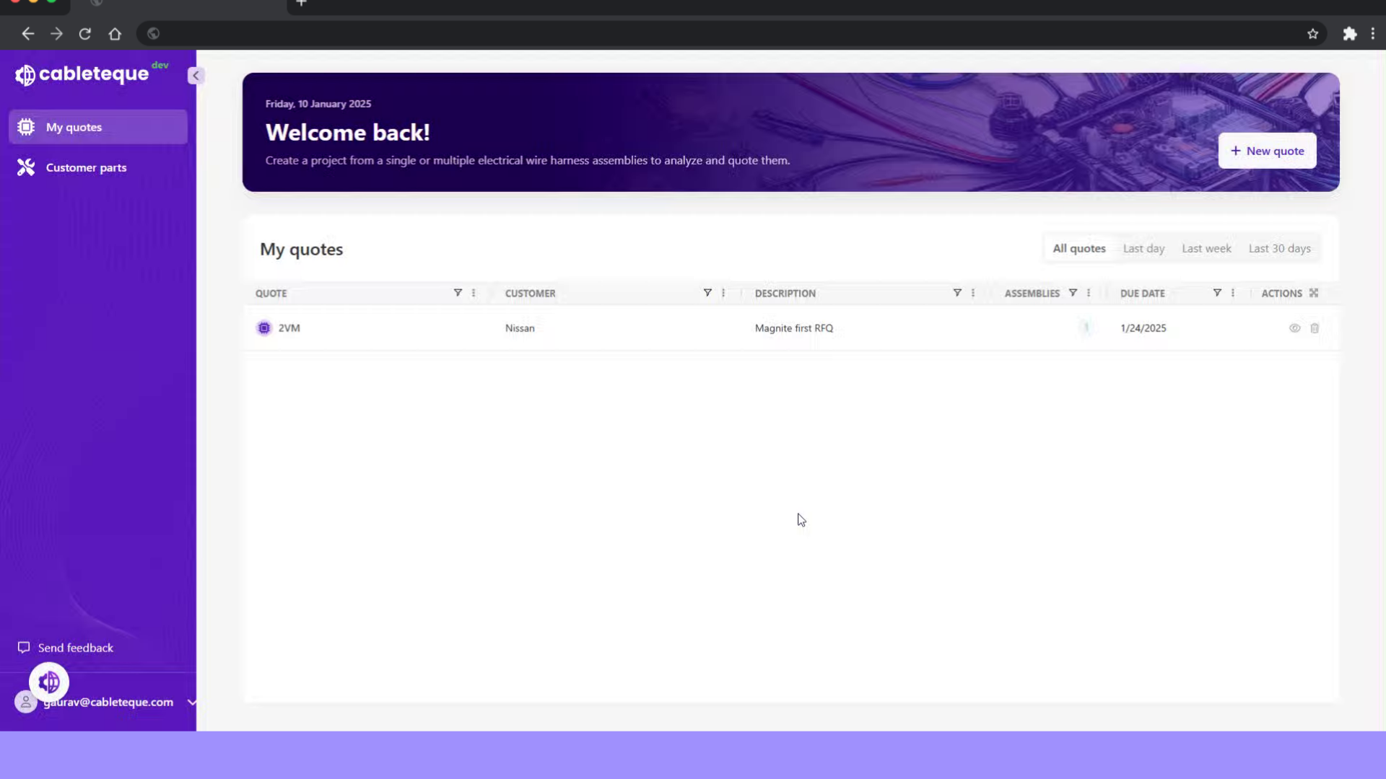The width and height of the screenshot is (1386, 779).
Task: Open filter for the Description column
Action: [x=957, y=293]
